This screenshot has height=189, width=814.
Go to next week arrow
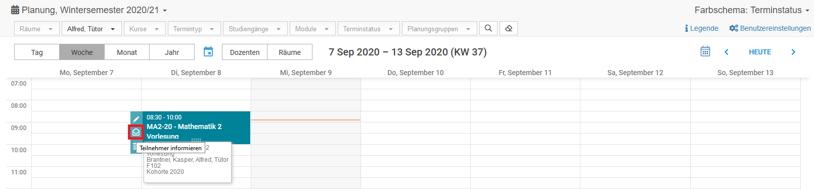pos(793,52)
